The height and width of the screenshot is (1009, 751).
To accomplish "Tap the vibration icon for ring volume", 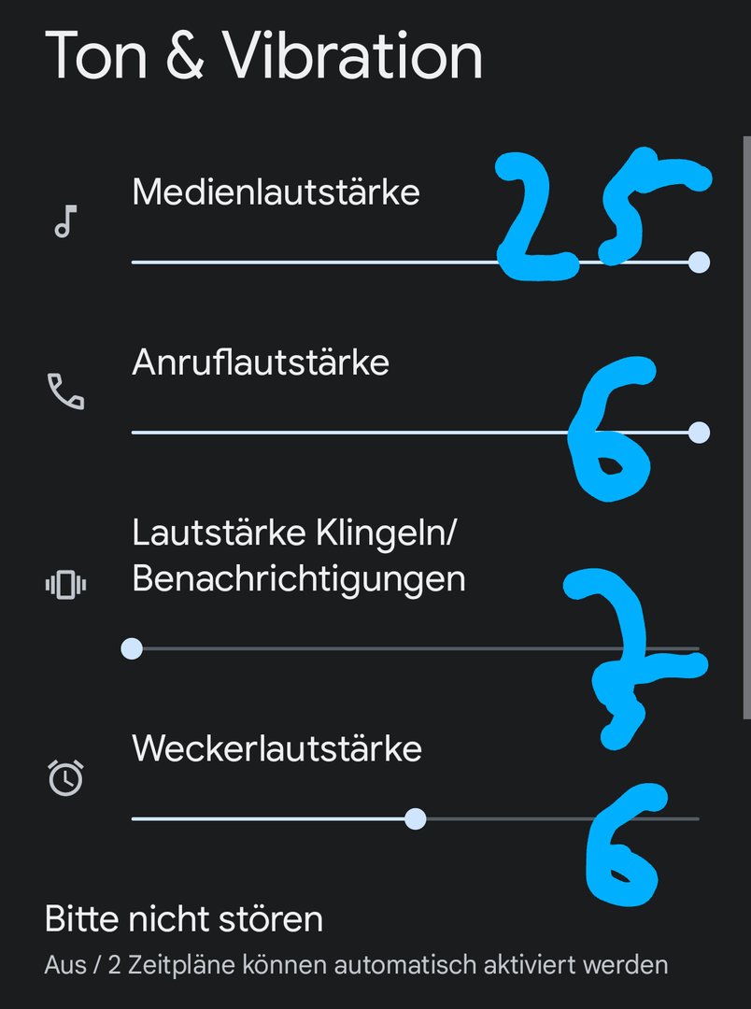I will pyautogui.click(x=65, y=585).
